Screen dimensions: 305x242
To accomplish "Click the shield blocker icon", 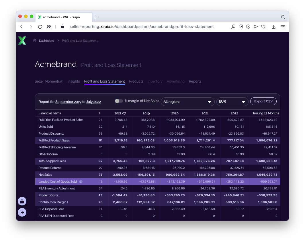I will pos(248,27).
